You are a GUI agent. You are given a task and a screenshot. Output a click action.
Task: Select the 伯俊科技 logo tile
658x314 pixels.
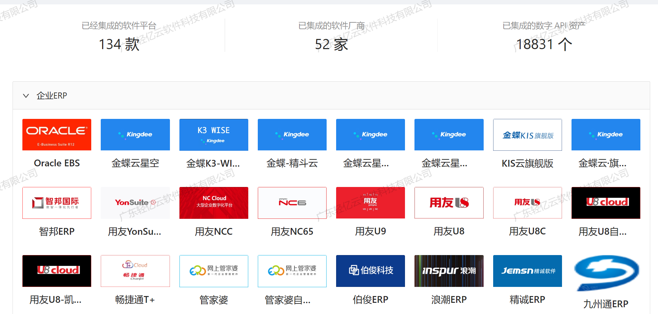[x=370, y=271]
